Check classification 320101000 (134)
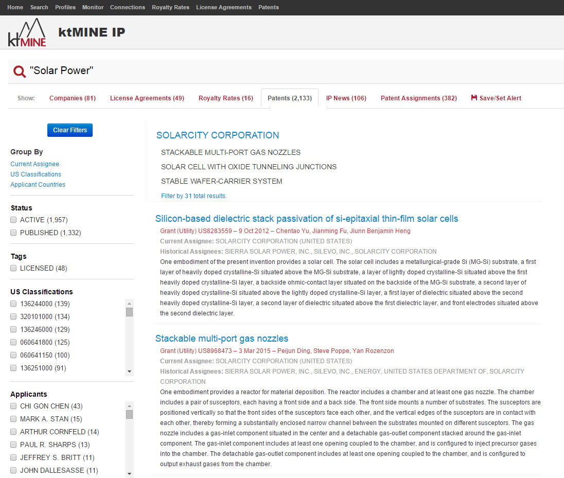Image resolution: width=564 pixels, height=478 pixels. (x=13, y=317)
